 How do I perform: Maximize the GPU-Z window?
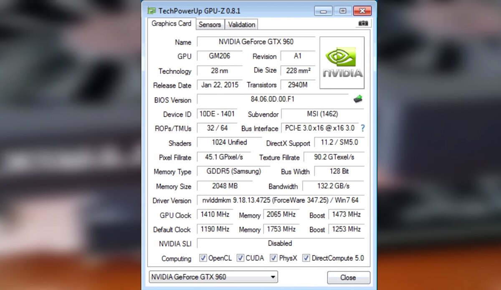pyautogui.click(x=343, y=11)
